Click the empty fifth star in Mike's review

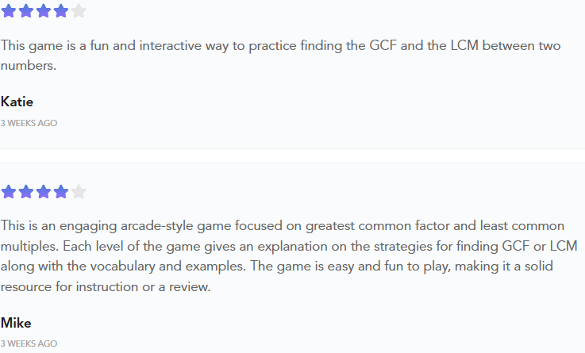[x=79, y=192]
